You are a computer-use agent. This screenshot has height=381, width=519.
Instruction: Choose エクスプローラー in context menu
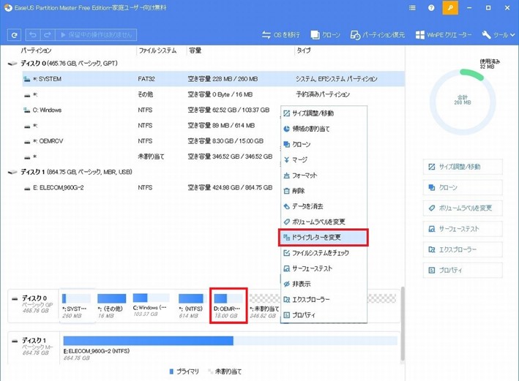[324, 300]
